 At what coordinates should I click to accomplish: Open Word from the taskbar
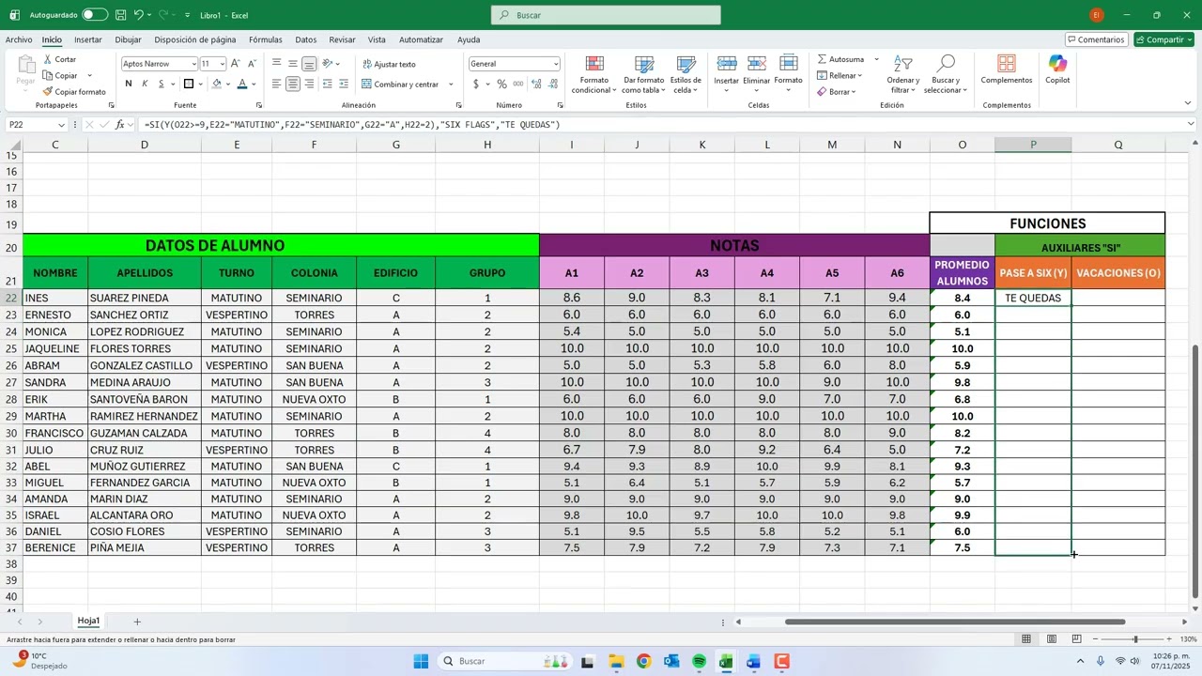[x=753, y=661]
